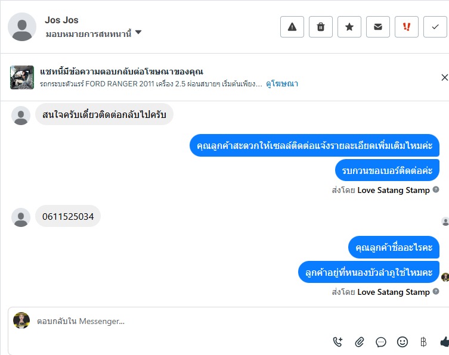Mark conversation as done with checkmark
Viewport: 449px width, 355px height.
tap(435, 27)
